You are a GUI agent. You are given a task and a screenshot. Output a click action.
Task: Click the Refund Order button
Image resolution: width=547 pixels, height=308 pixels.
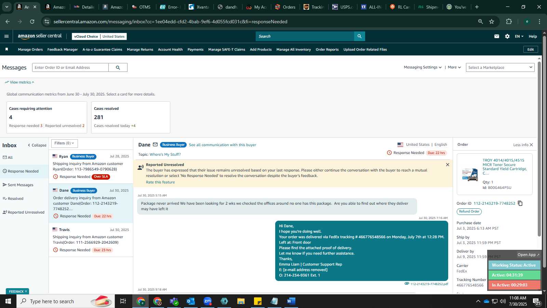[469, 211]
